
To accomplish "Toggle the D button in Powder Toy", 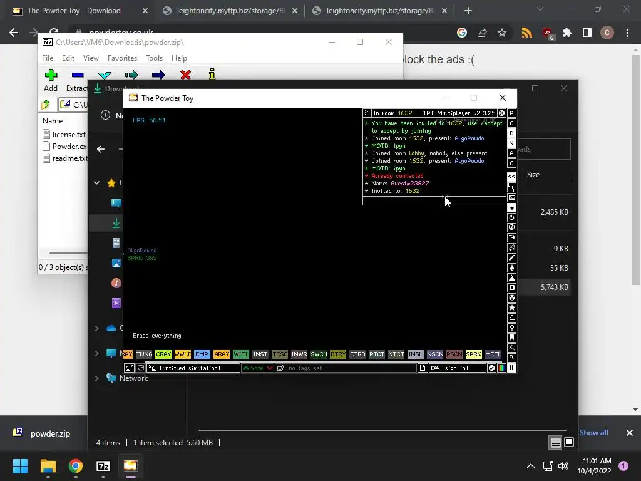I will coord(511,133).
